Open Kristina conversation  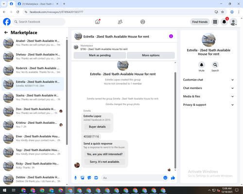pos(33,125)
